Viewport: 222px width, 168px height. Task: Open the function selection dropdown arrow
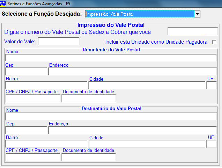coord(197,14)
